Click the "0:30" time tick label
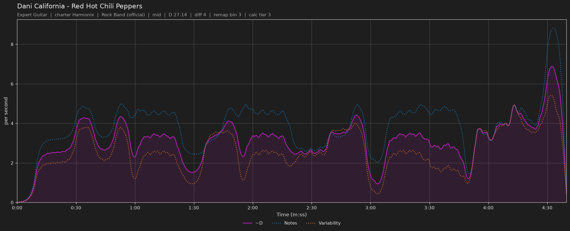The image size is (570, 231). (76, 208)
